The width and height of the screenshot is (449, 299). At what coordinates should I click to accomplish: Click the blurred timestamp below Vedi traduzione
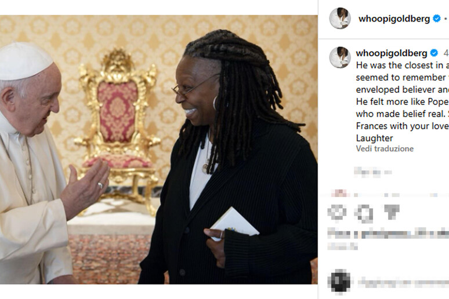(x=372, y=172)
